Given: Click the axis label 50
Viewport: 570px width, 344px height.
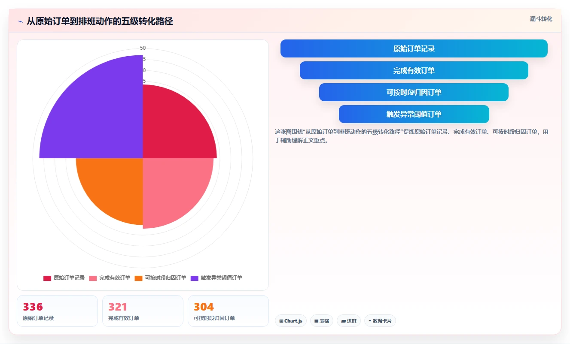Looking at the screenshot, I should (x=143, y=48).
